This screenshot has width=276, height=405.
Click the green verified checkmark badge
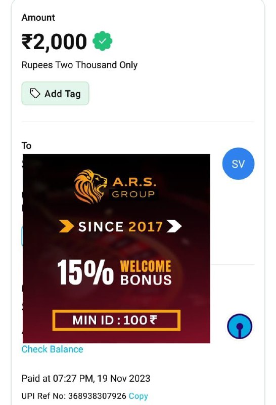pyautogui.click(x=103, y=41)
